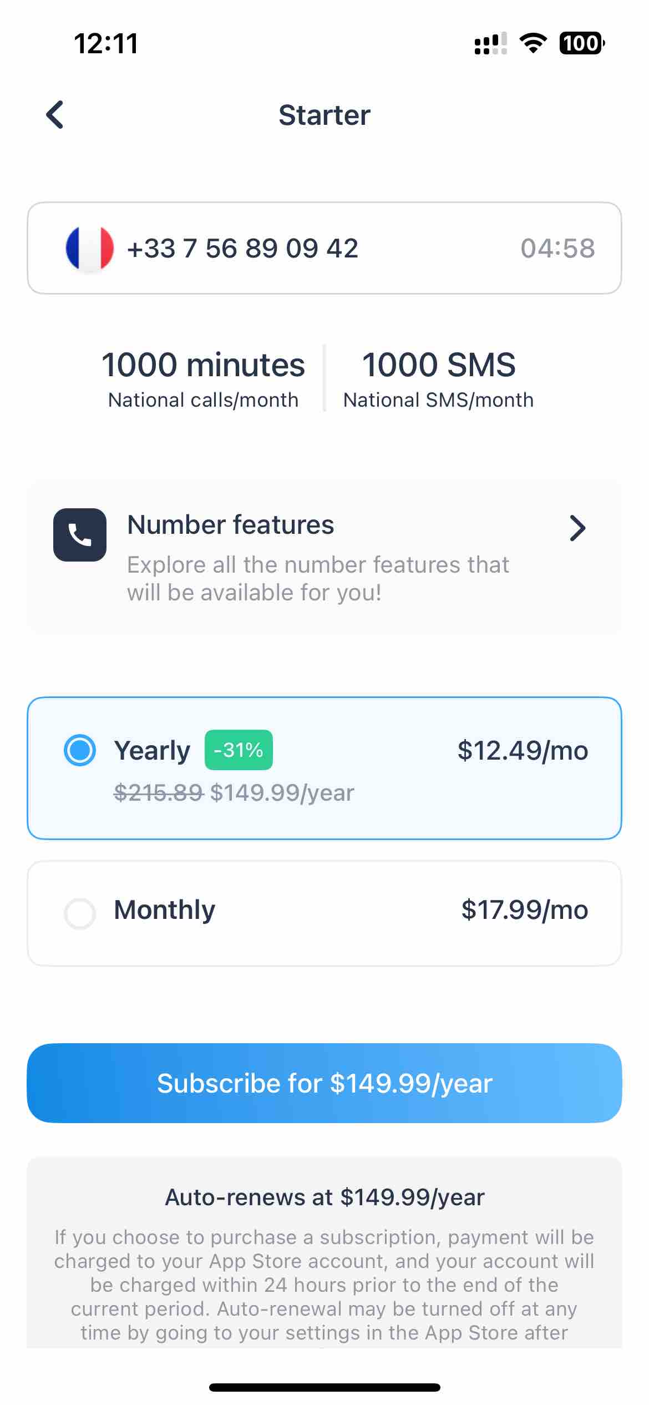Tap the 12:11 status bar clock
The width and height of the screenshot is (649, 1405).
click(x=105, y=43)
